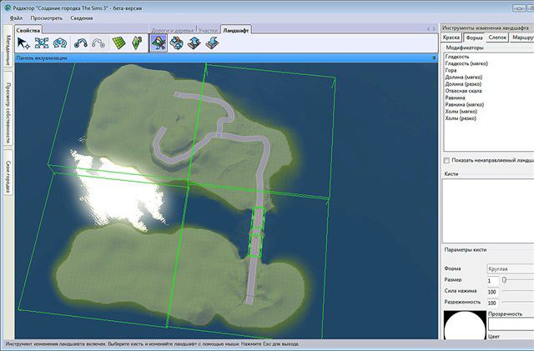Open the Метаданные side panel tab

click(x=8, y=58)
